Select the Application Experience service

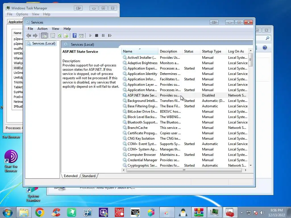click(x=185, y=68)
